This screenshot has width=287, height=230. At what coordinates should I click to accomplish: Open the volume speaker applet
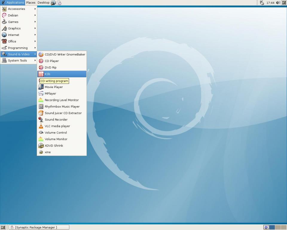coord(278,3)
